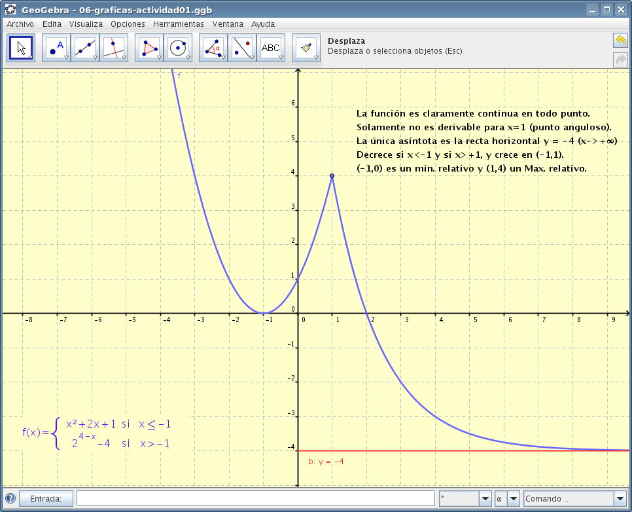Screen dimensions: 632x512
Task: Select the Move (Desplaza) arrow tool
Action: (x=21, y=48)
